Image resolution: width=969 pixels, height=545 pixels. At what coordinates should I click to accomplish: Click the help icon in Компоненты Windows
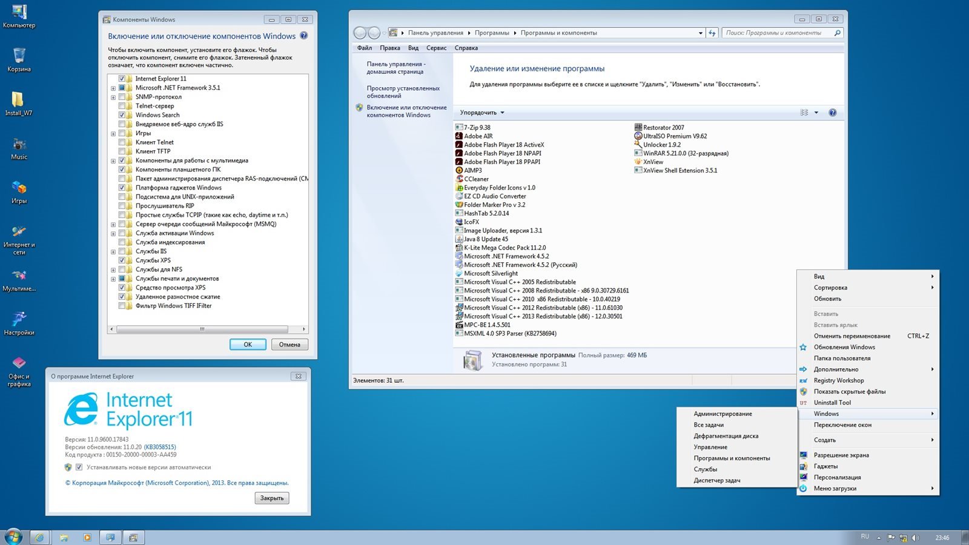point(304,36)
